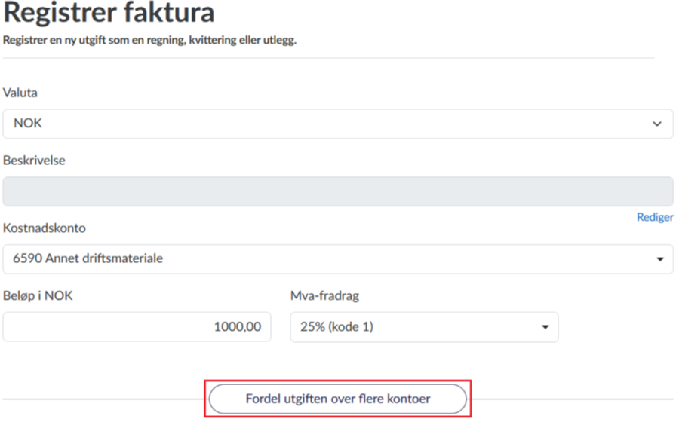Open the Kostnadskonto account dropdown

click(x=337, y=259)
